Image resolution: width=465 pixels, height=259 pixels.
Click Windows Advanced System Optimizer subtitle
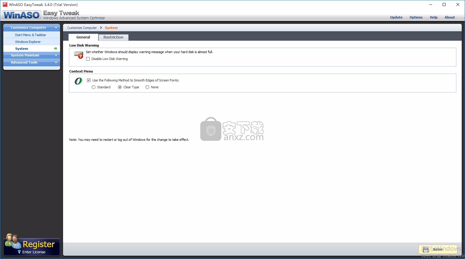[x=74, y=18]
